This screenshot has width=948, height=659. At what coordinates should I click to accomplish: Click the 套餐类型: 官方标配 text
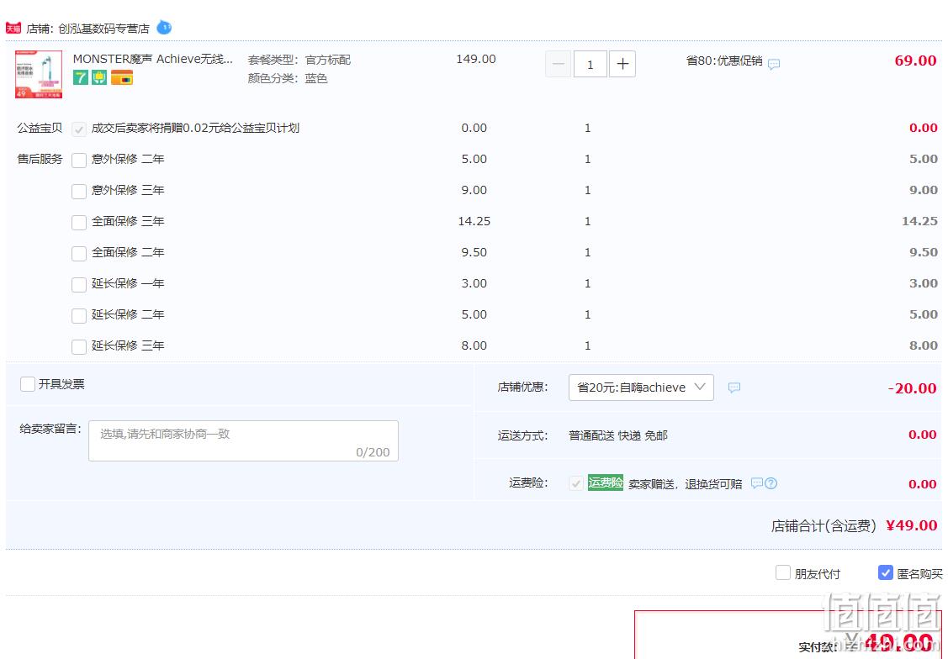299,60
